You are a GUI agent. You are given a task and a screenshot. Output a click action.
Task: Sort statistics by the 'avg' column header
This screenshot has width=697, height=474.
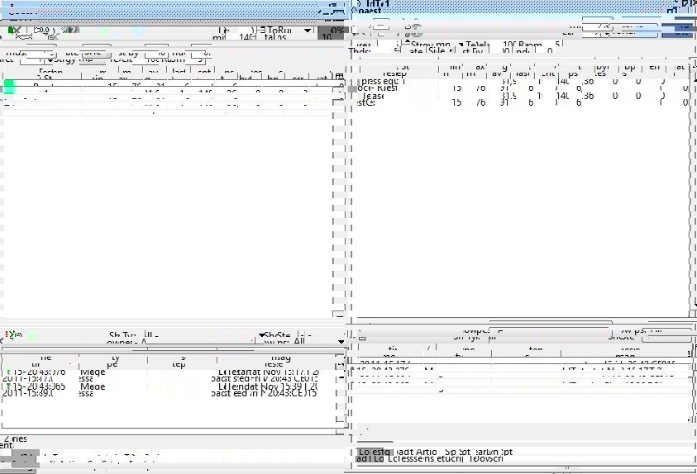151,74
